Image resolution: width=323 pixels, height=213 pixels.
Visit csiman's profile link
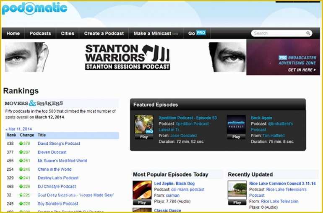coord(173,195)
